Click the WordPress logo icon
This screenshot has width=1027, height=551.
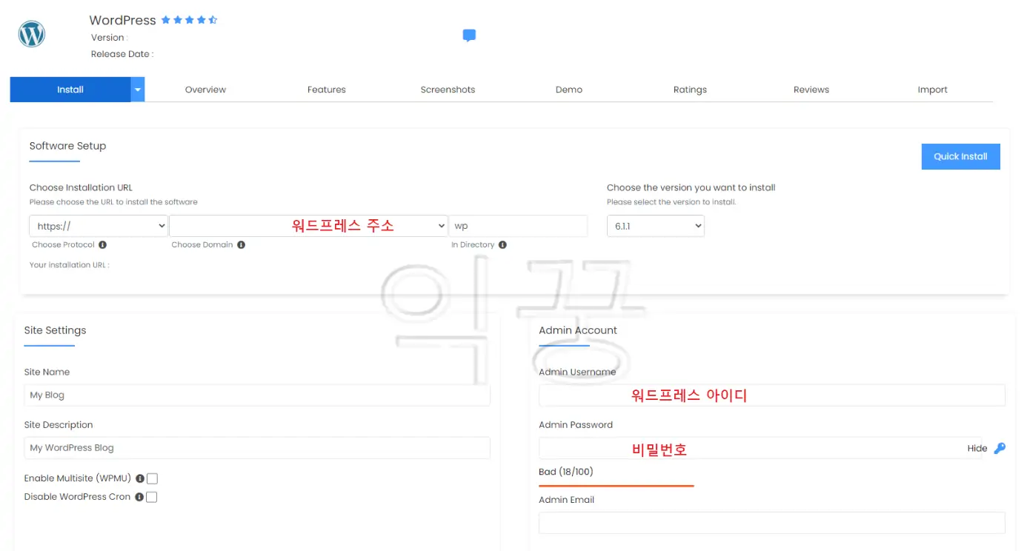click(31, 33)
